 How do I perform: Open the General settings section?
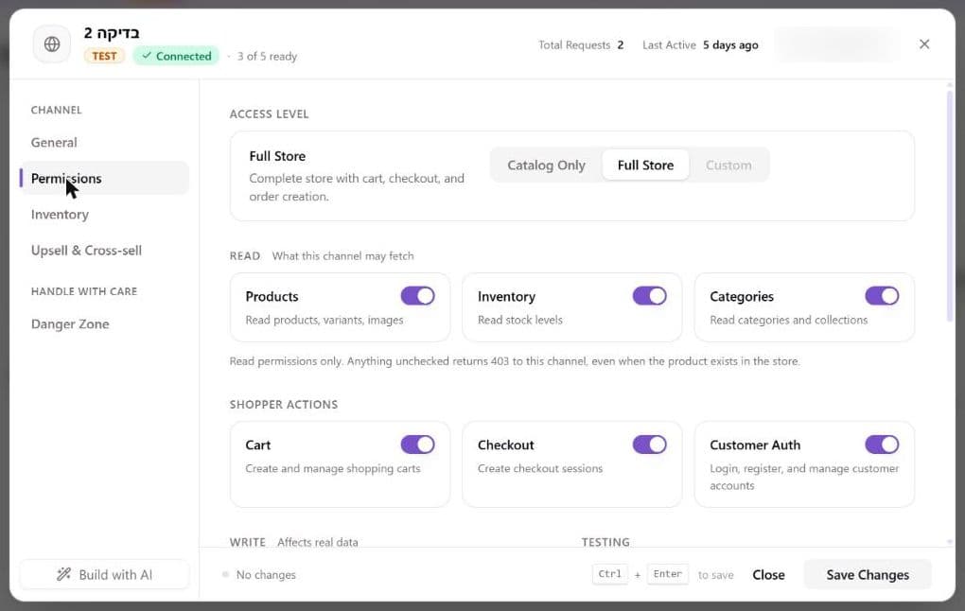pyautogui.click(x=105, y=142)
